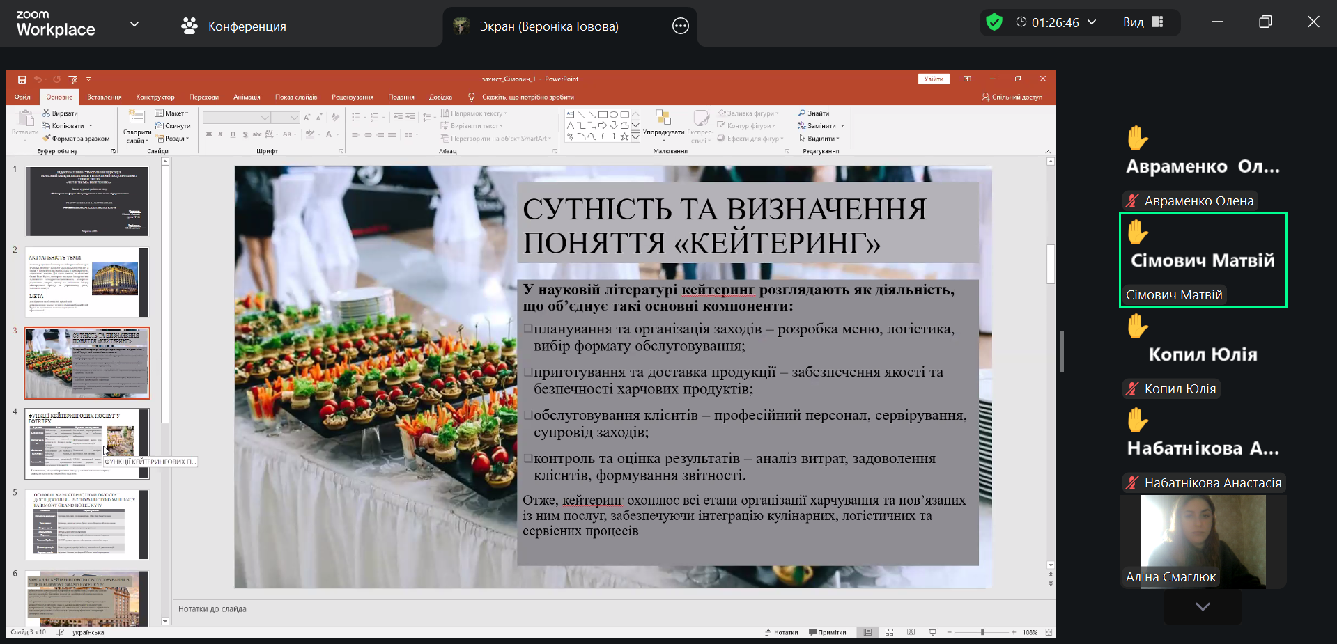Click the Cut (Вирізати) scissors button
Screen dimensions: 1337x644
[x=60, y=113]
